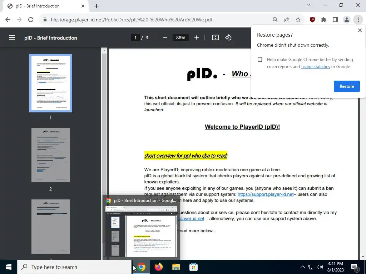The height and width of the screenshot is (274, 366).
Task: Open the clock showing 4:41 PM
Action: 335,267
